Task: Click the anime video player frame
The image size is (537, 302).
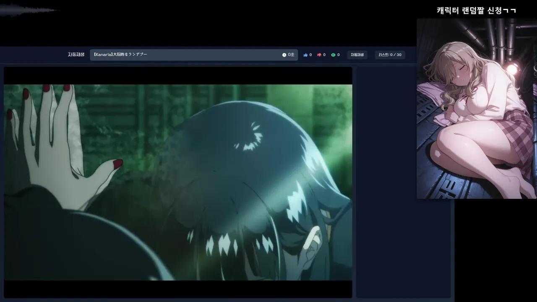Action: [x=178, y=182]
